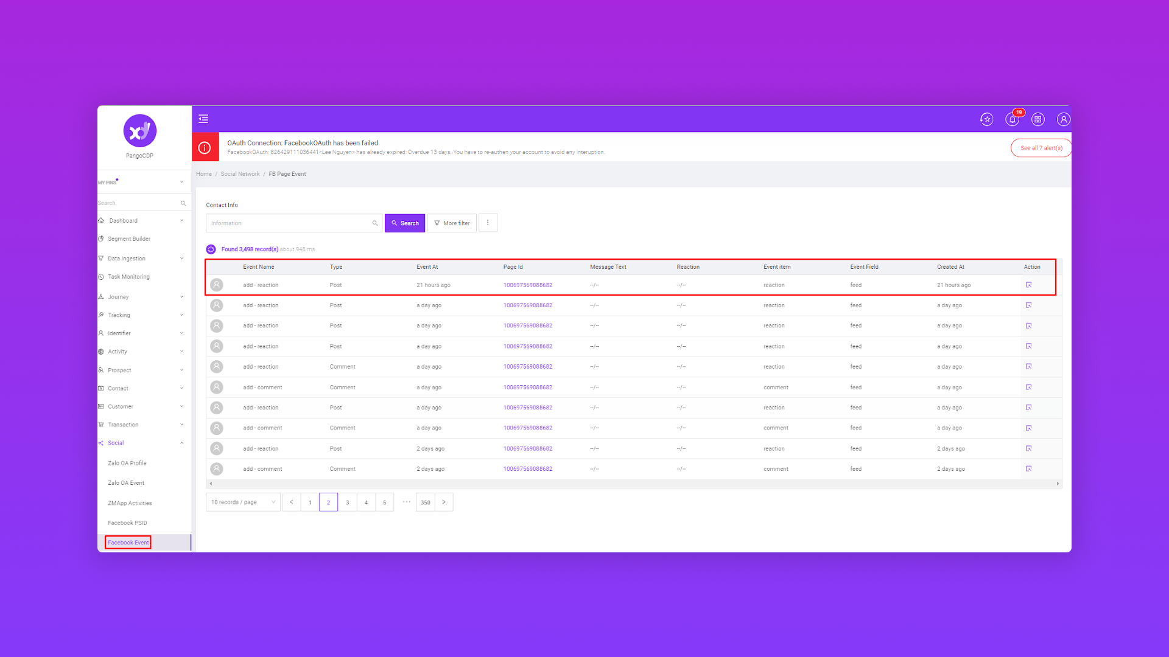
Task: Go to page 3 in pagination
Action: (347, 502)
